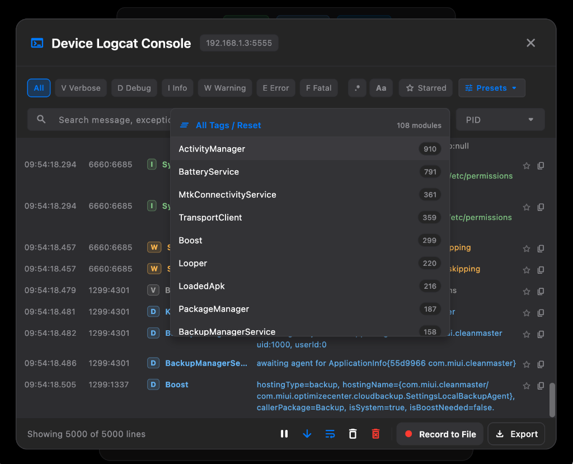Select BatteryService tag from list
This screenshot has width=573, height=464.
tap(310, 172)
